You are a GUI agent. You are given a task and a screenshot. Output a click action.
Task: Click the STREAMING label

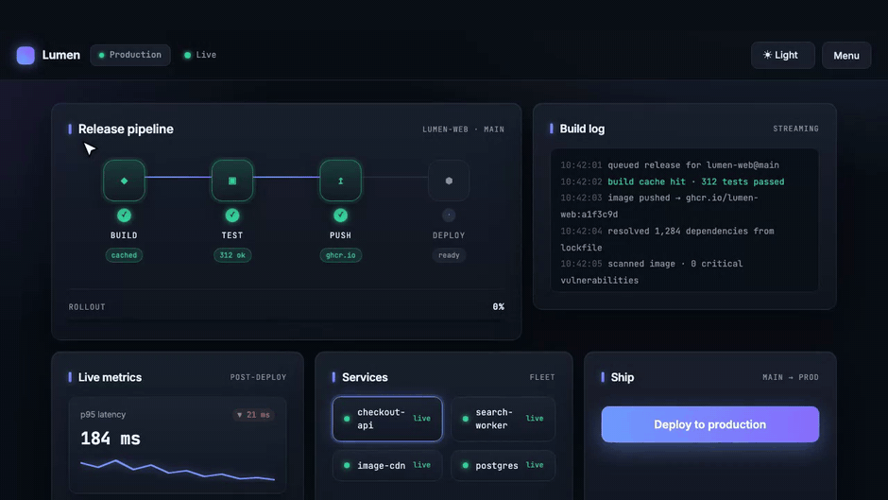[x=795, y=129]
